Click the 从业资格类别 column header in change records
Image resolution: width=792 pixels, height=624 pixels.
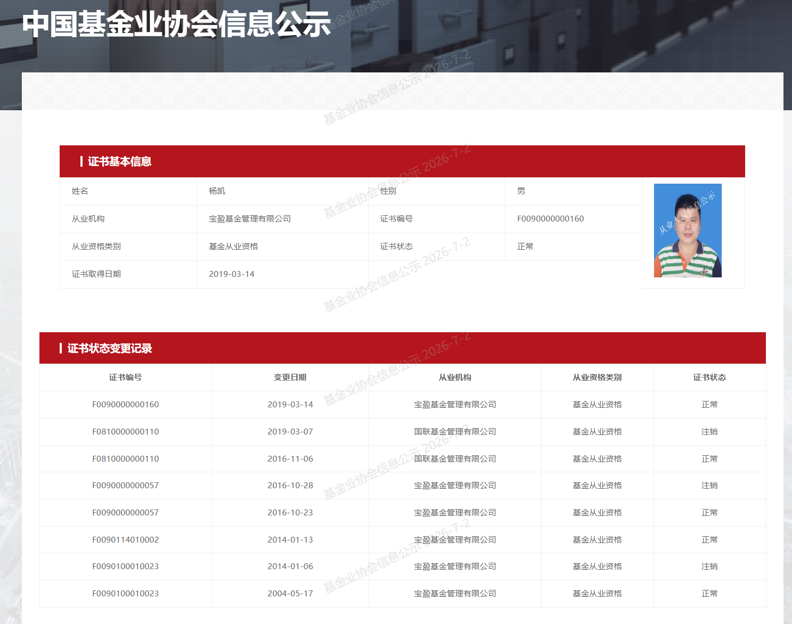[x=597, y=377]
